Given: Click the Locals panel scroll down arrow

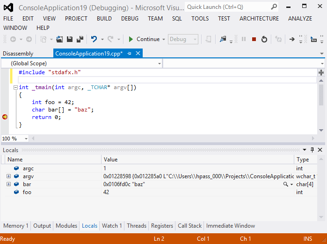Looking at the screenshot, I should click(x=321, y=217).
